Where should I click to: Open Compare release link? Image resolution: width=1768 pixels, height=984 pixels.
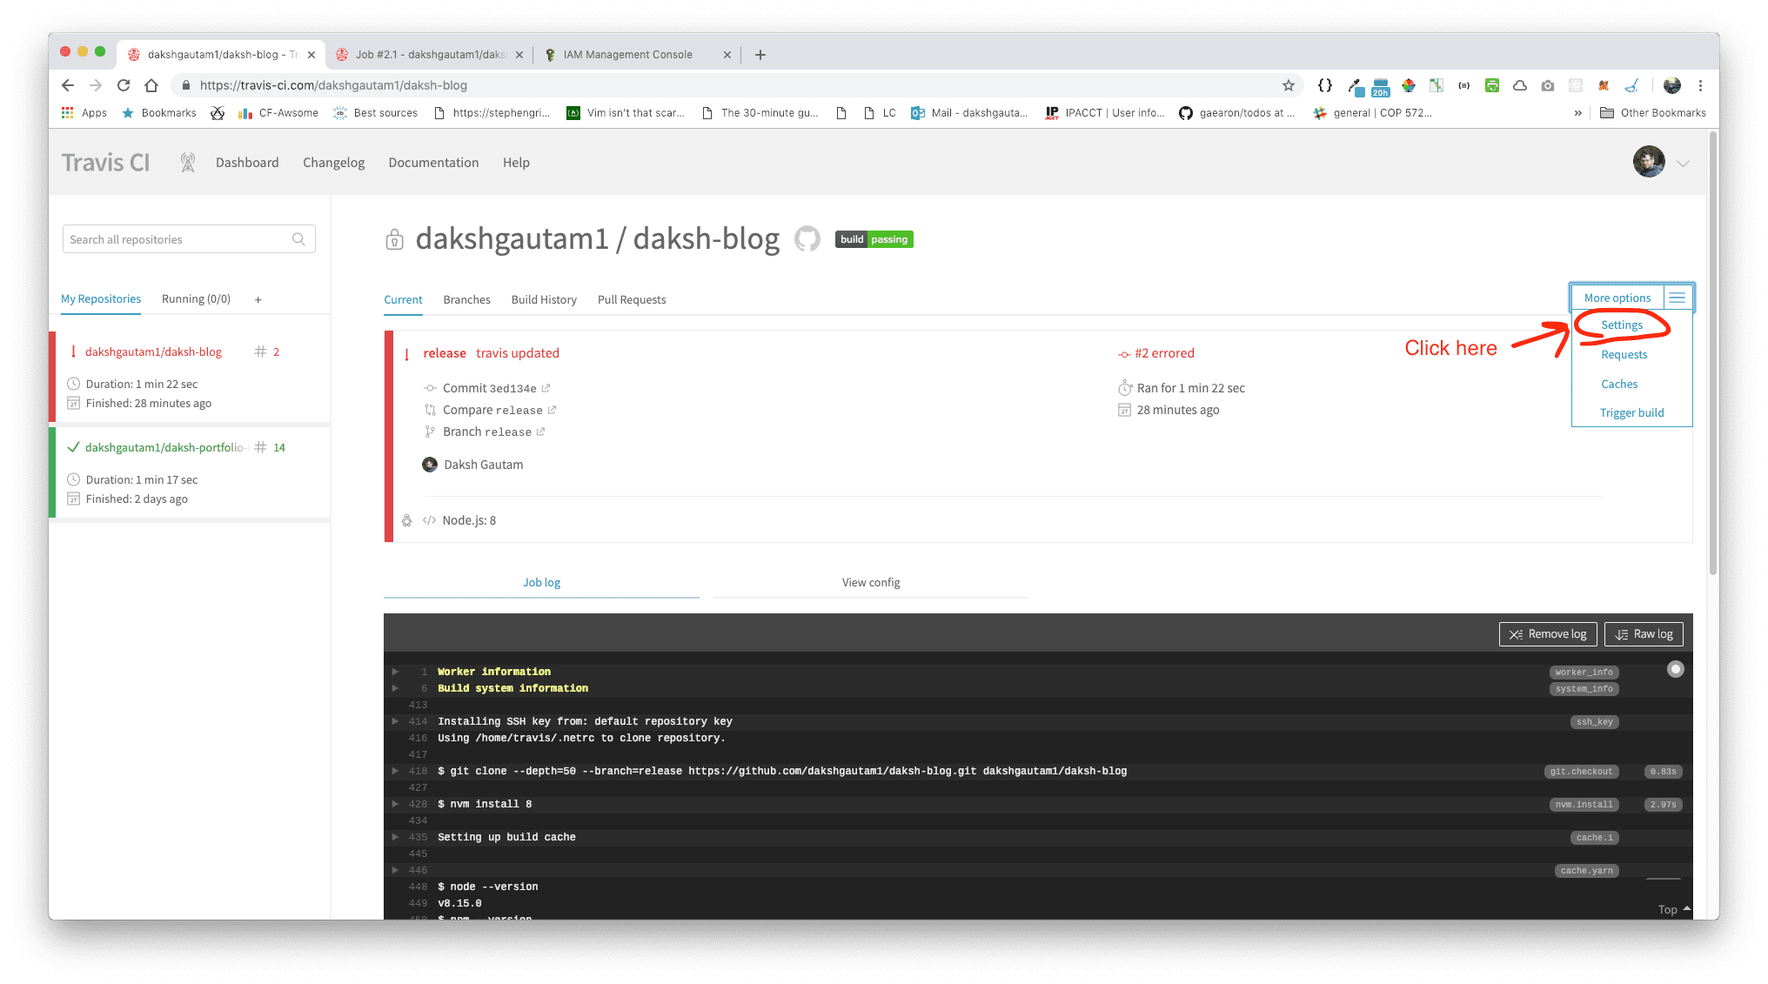pos(499,411)
